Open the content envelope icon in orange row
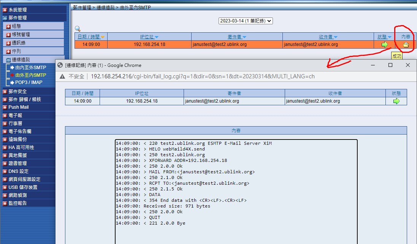Image resolution: width=417 pixels, height=244 pixels. (x=406, y=44)
